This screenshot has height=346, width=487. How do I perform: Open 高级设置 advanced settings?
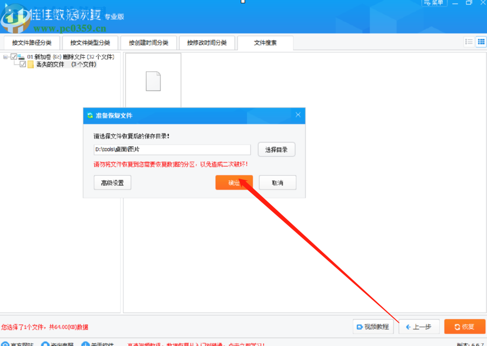[x=112, y=183]
